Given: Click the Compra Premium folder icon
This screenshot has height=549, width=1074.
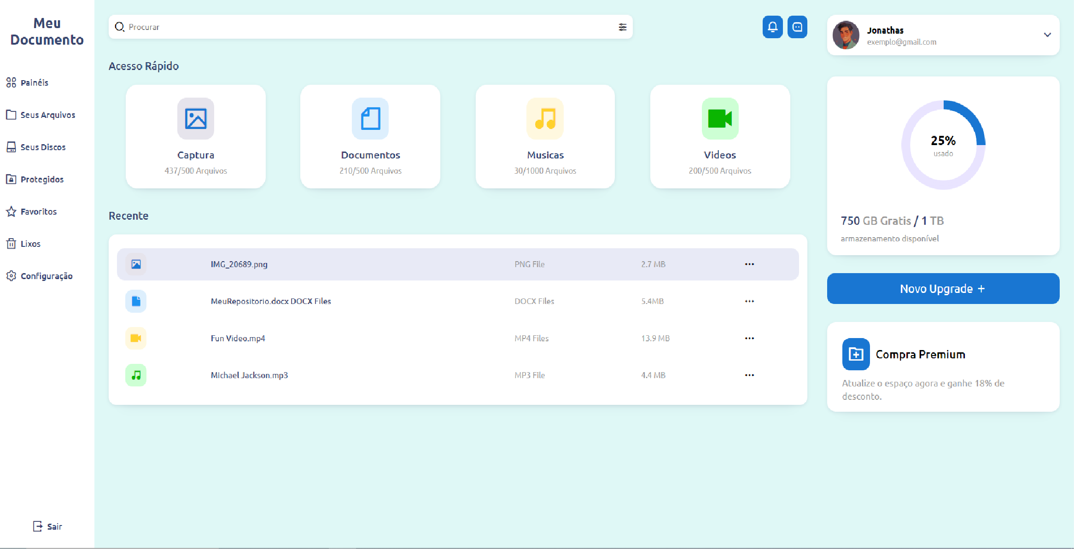Looking at the screenshot, I should point(856,354).
